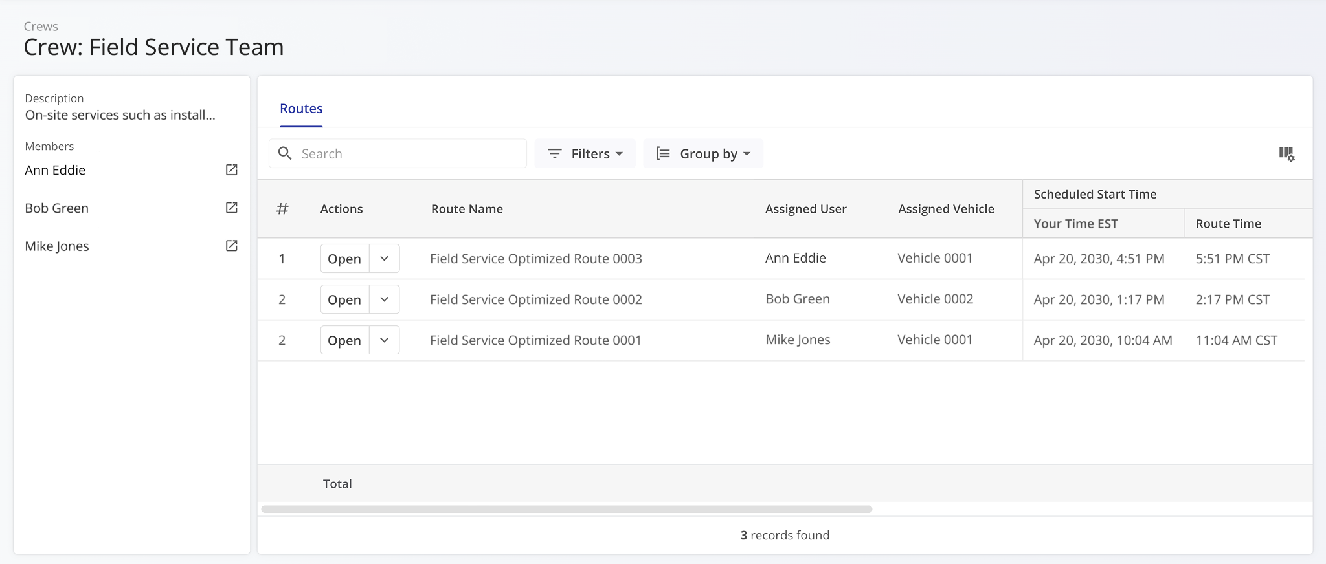1326x564 pixels.
Task: Click Field Service Optimized Route 0002 name
Action: (536, 299)
